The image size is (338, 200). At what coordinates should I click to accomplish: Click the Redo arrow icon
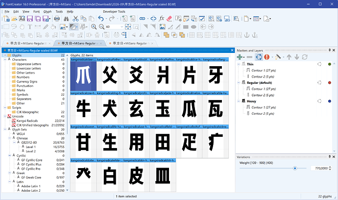[x=112, y=19]
